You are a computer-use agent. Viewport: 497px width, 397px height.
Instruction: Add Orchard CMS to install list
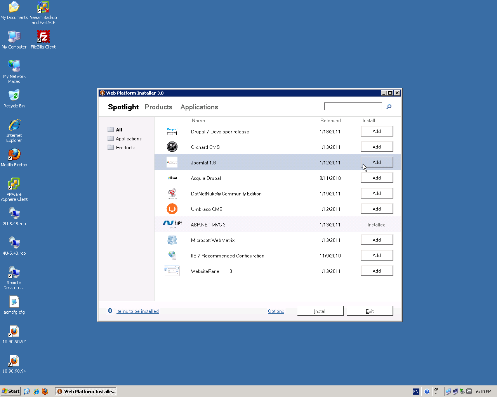(x=377, y=147)
